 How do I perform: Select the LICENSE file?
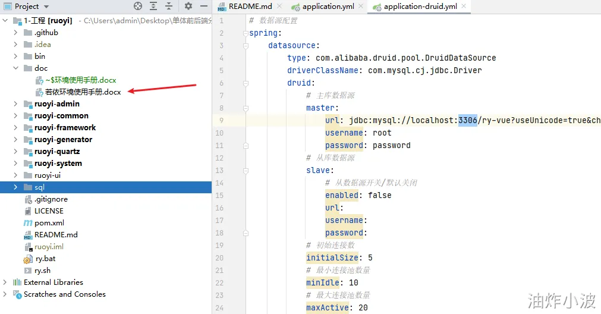49,211
